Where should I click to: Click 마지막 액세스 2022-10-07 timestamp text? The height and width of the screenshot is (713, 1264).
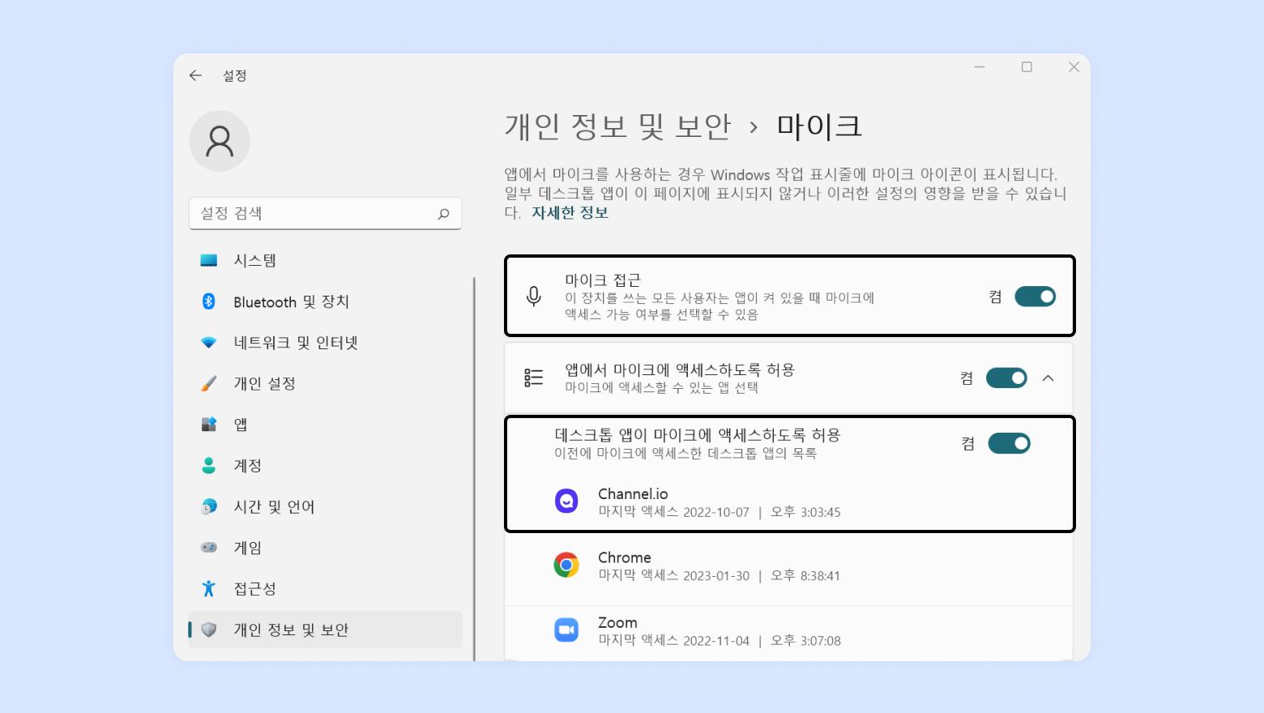coord(720,512)
